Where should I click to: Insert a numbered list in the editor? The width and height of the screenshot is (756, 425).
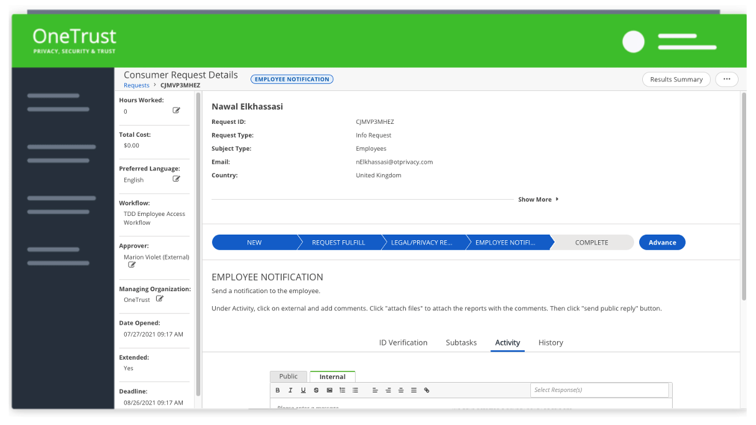coord(343,390)
